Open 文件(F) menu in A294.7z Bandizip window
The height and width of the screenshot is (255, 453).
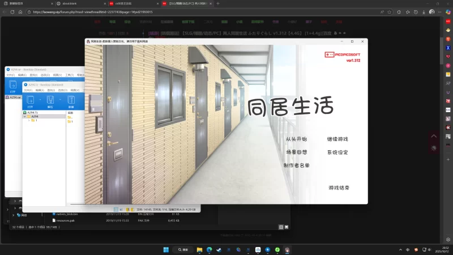(28, 90)
